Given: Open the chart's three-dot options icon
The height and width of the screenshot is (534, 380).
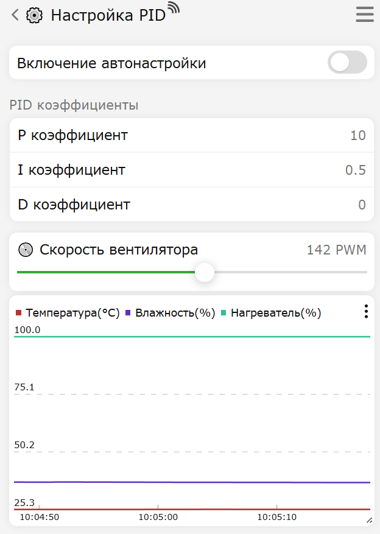Looking at the screenshot, I should 366,311.
